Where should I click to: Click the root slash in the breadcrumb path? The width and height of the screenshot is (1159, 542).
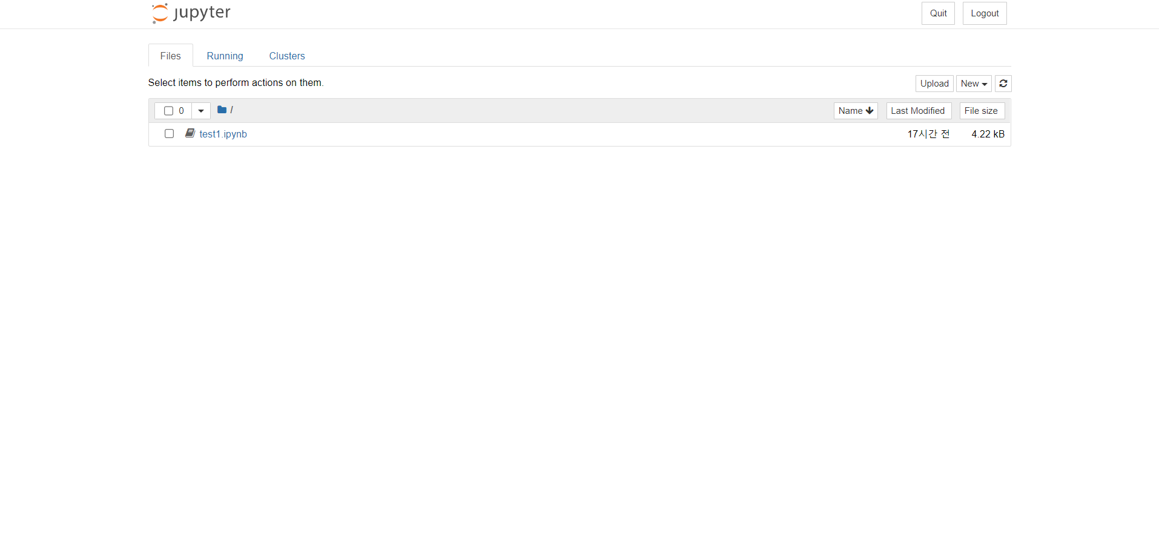tap(231, 110)
